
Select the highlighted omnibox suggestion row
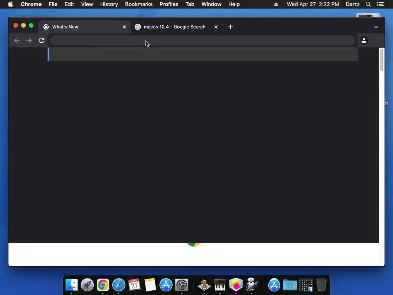tap(203, 54)
